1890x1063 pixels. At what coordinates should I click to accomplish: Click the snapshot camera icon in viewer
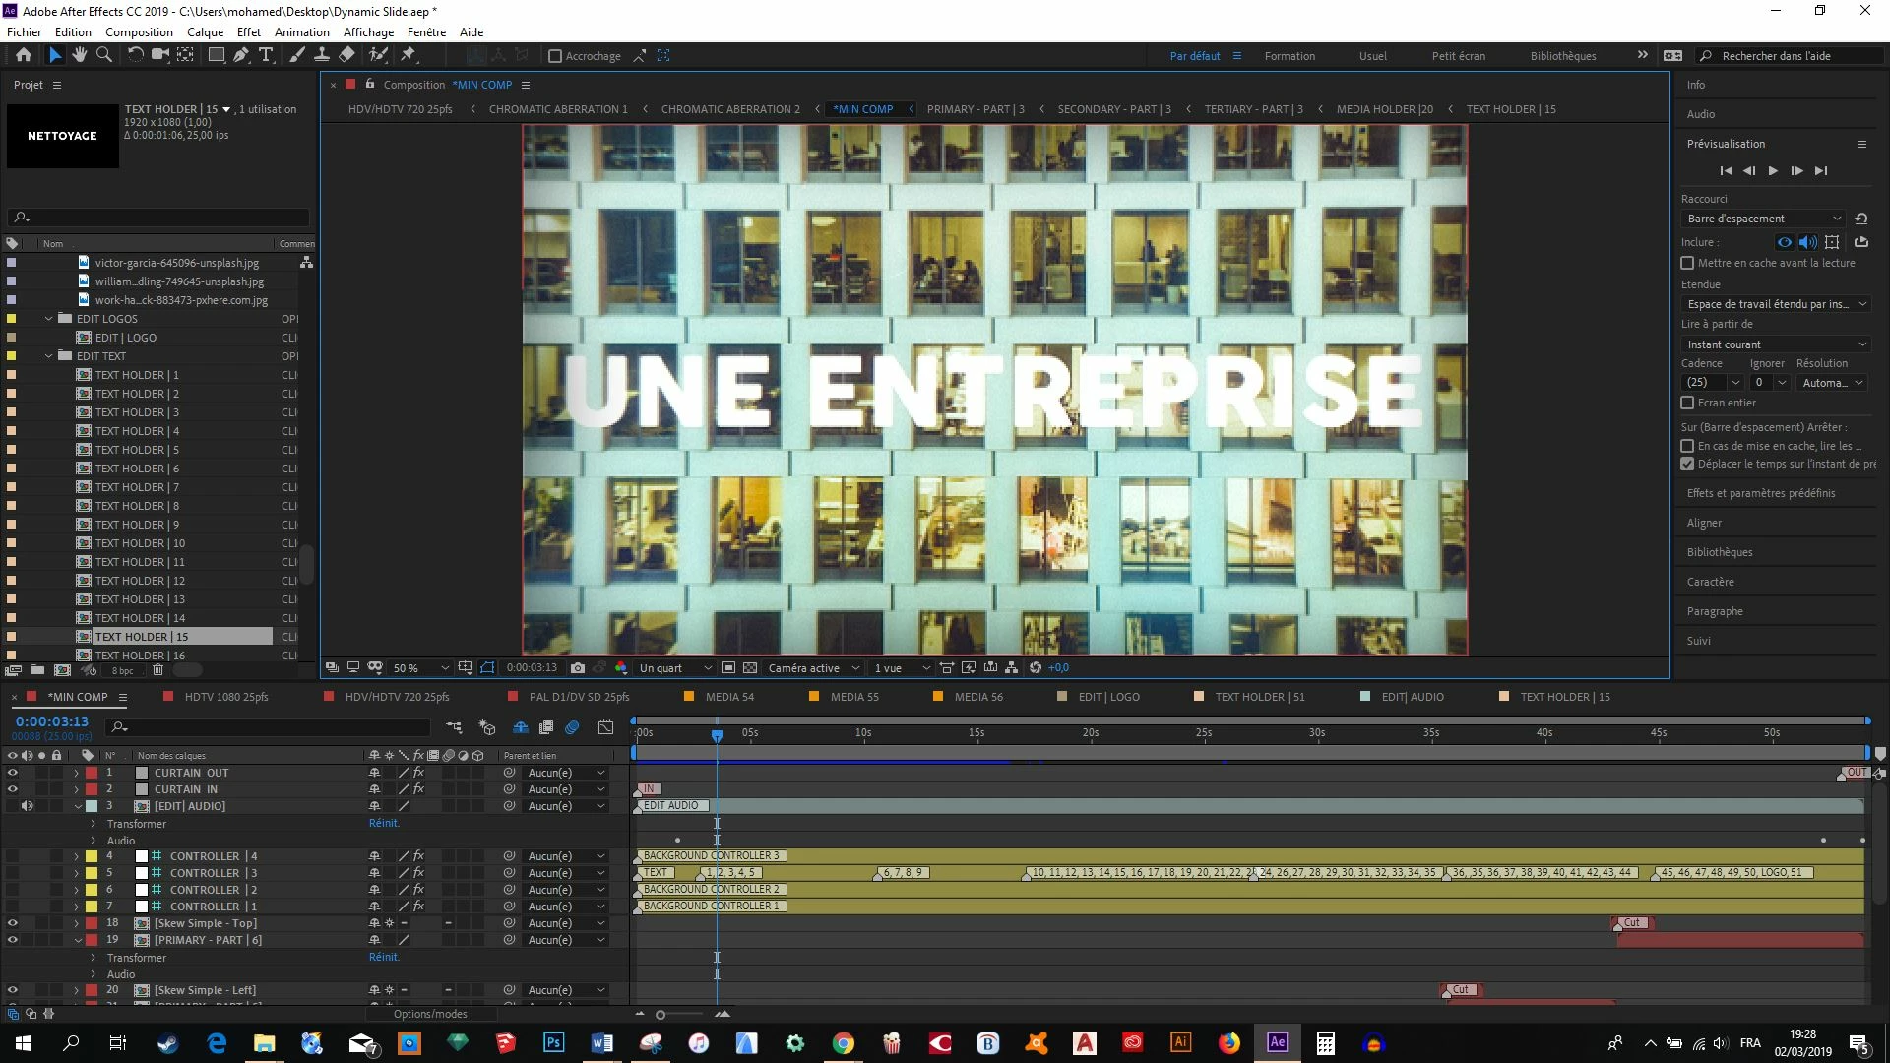[x=578, y=668]
